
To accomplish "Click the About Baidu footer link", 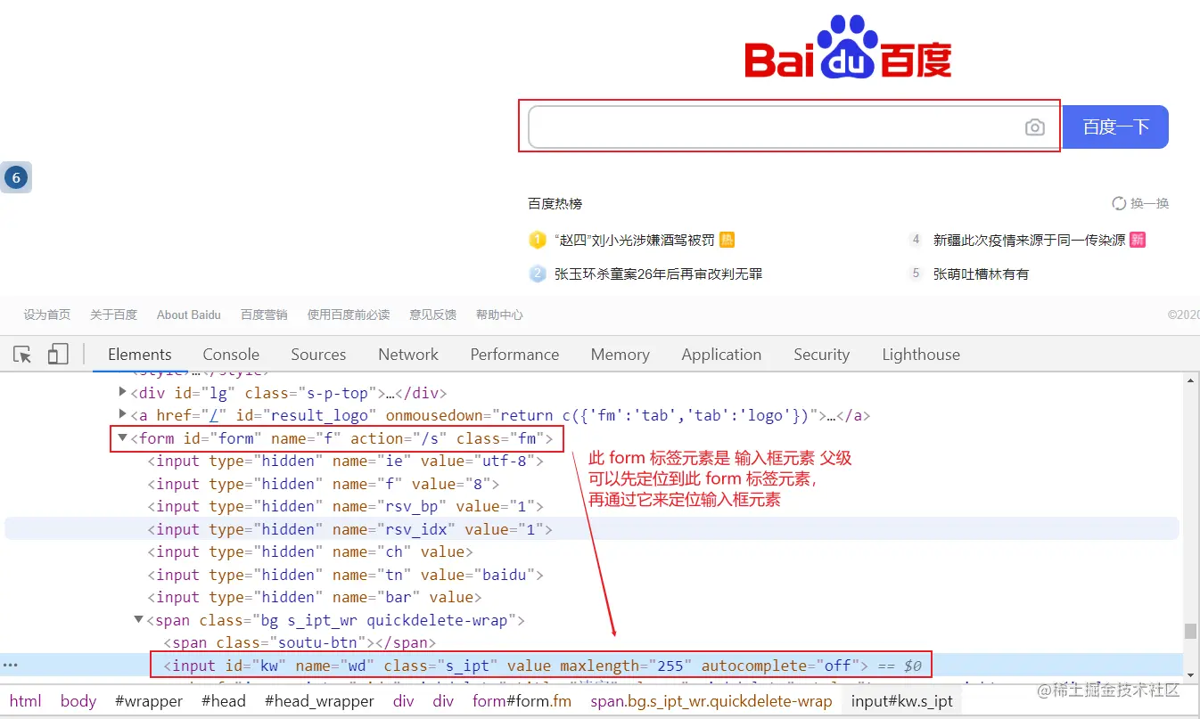I will coord(188,315).
